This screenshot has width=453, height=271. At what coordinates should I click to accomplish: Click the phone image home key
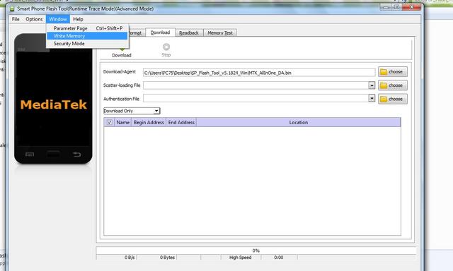[x=54, y=155]
